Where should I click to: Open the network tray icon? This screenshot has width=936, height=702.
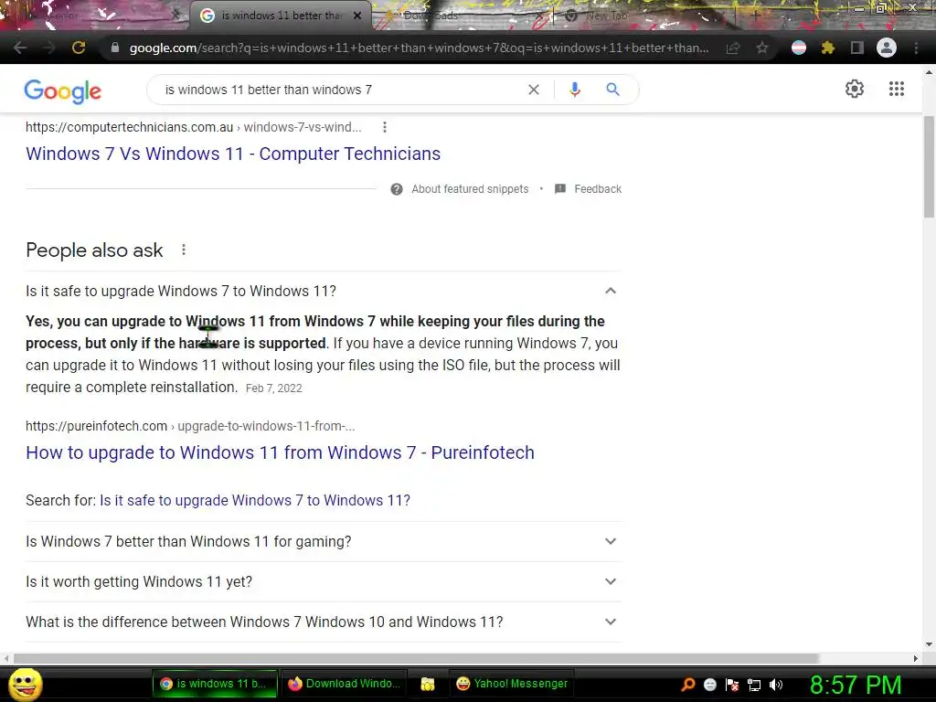754,685
